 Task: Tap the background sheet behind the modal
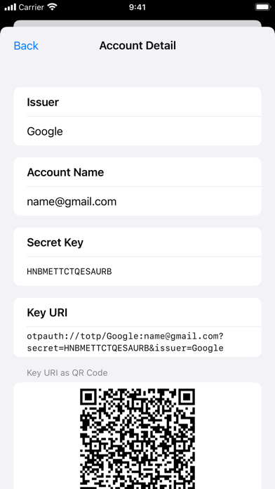(x=137, y=23)
